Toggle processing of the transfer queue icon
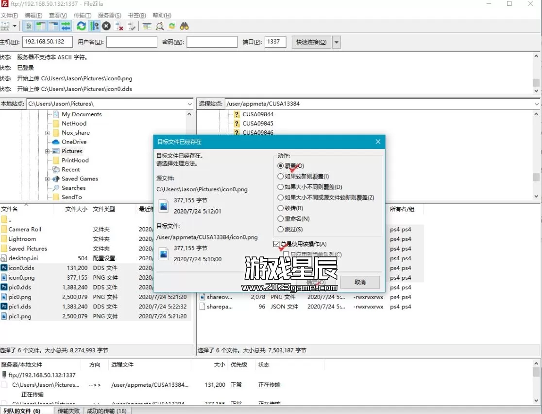This screenshot has height=414, width=542. tap(94, 26)
